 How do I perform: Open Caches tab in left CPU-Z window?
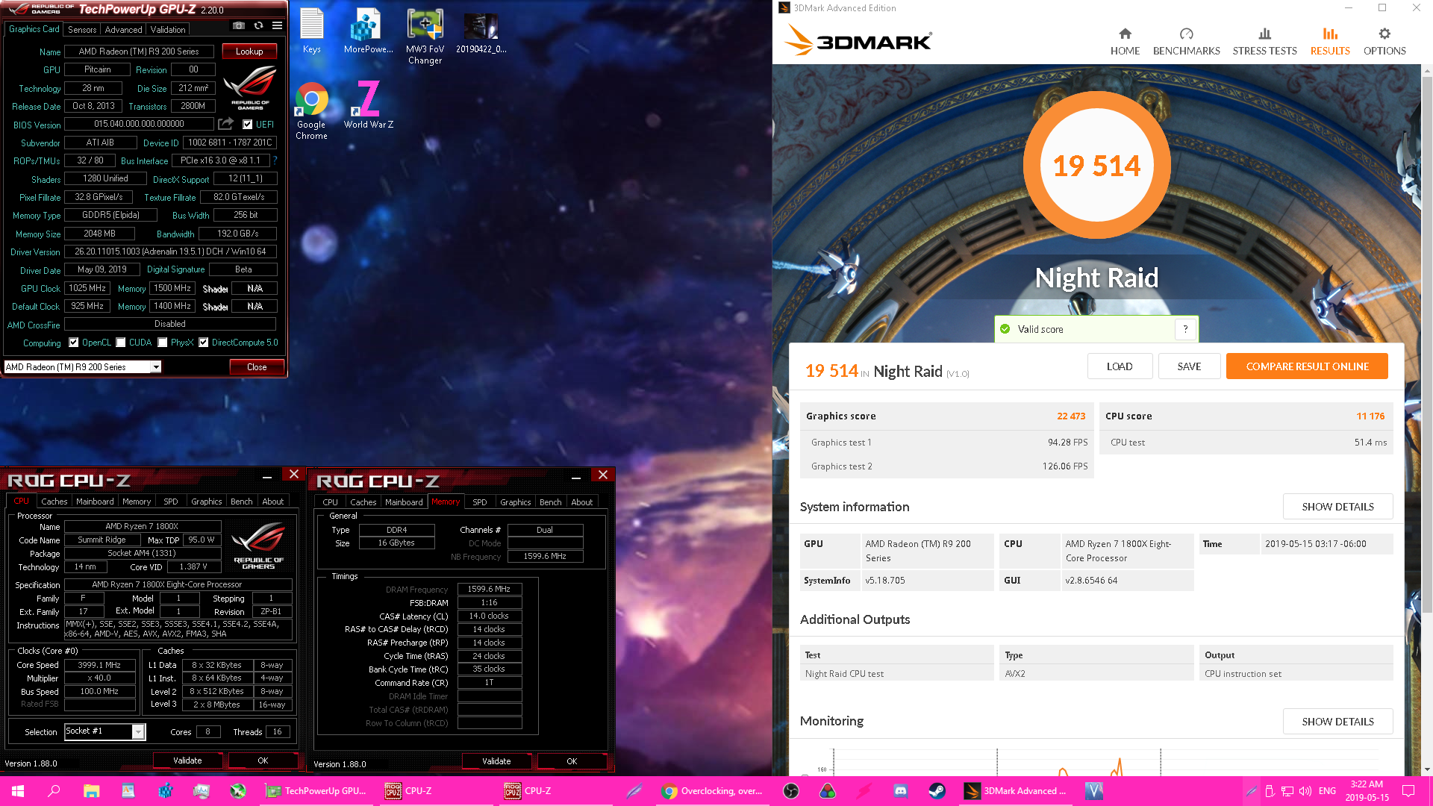(54, 502)
